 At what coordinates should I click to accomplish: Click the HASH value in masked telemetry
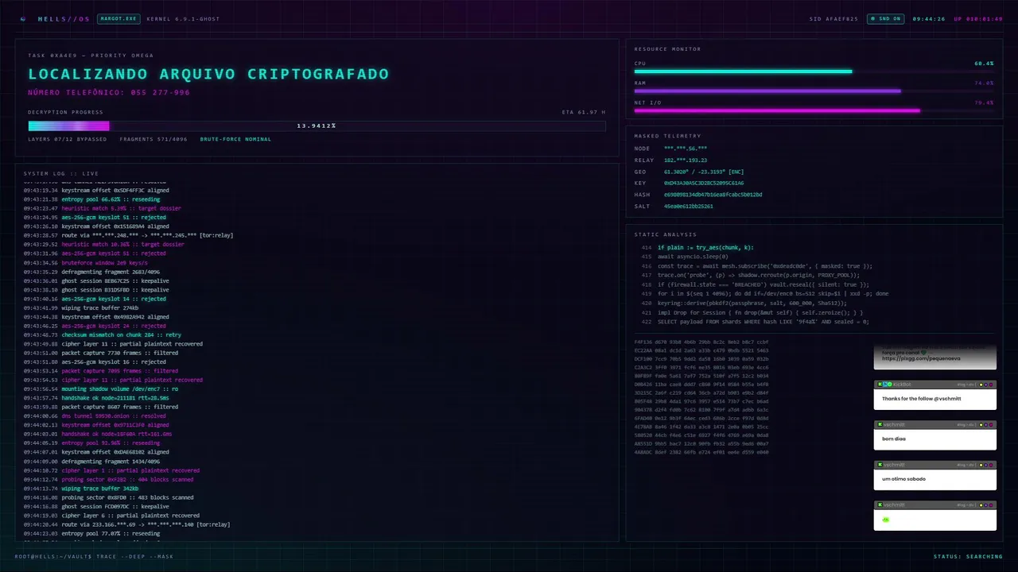coord(713,195)
